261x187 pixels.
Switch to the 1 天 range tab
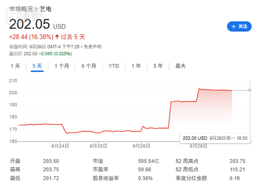tap(15, 66)
